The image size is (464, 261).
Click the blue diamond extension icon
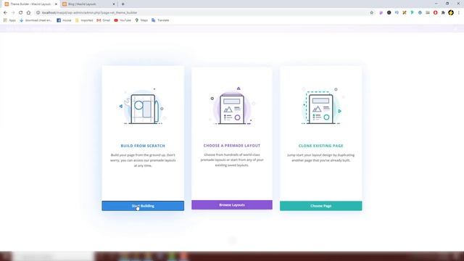coord(420,13)
